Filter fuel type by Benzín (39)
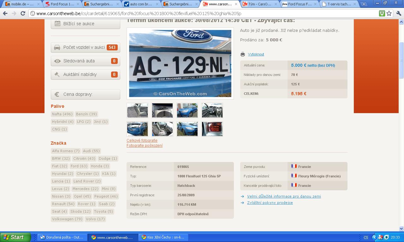Image resolution: width=404 pixels, height=242 pixels. coord(86,114)
